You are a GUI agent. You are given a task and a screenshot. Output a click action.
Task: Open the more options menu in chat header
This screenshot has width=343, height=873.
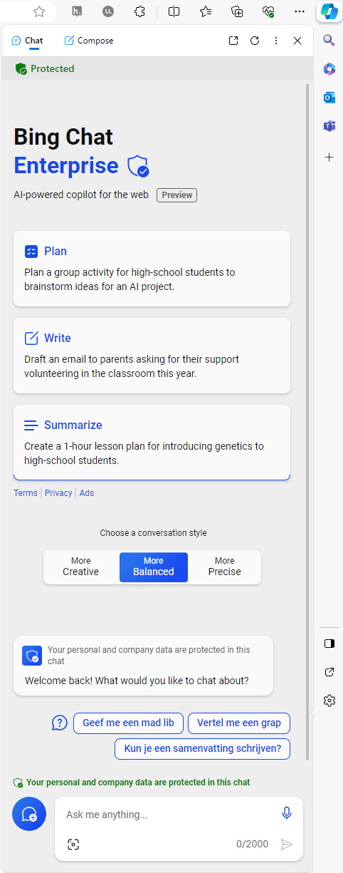[276, 41]
